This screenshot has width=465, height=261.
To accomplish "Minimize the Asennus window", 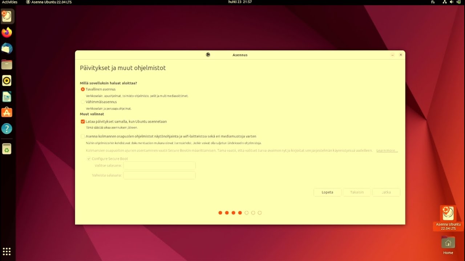I will click(393, 55).
